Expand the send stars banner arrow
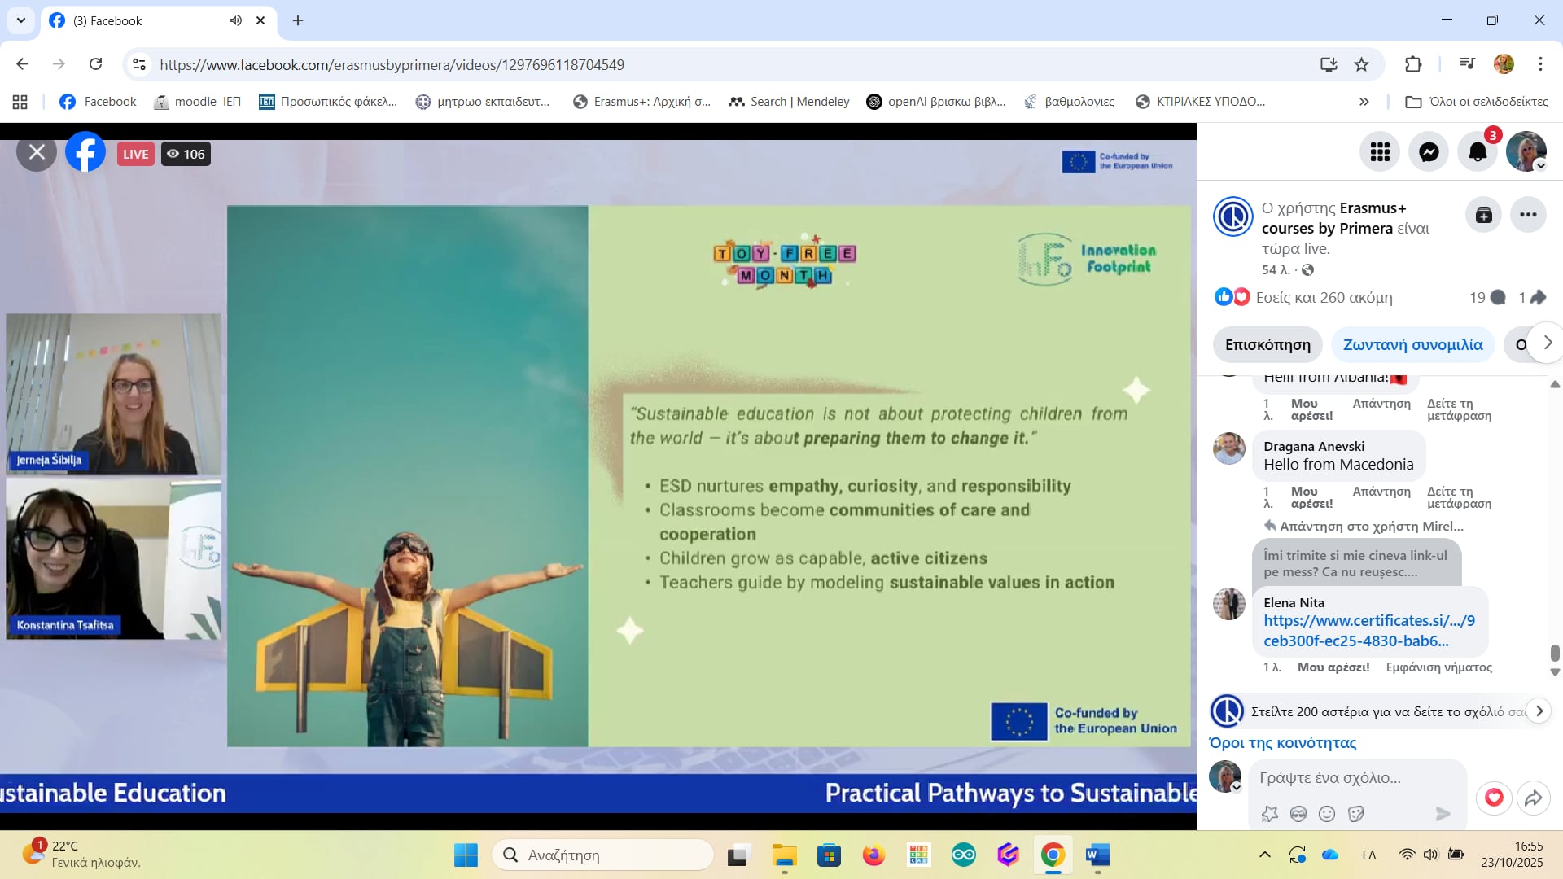 coord(1539,711)
